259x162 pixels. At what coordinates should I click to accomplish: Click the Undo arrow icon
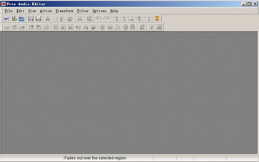pyautogui.click(x=99, y=18)
